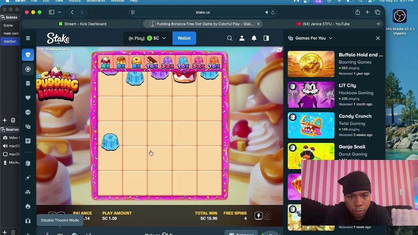418x235 pixels.
Task: Collapse the OBS Sources panel header
Action: (10, 130)
